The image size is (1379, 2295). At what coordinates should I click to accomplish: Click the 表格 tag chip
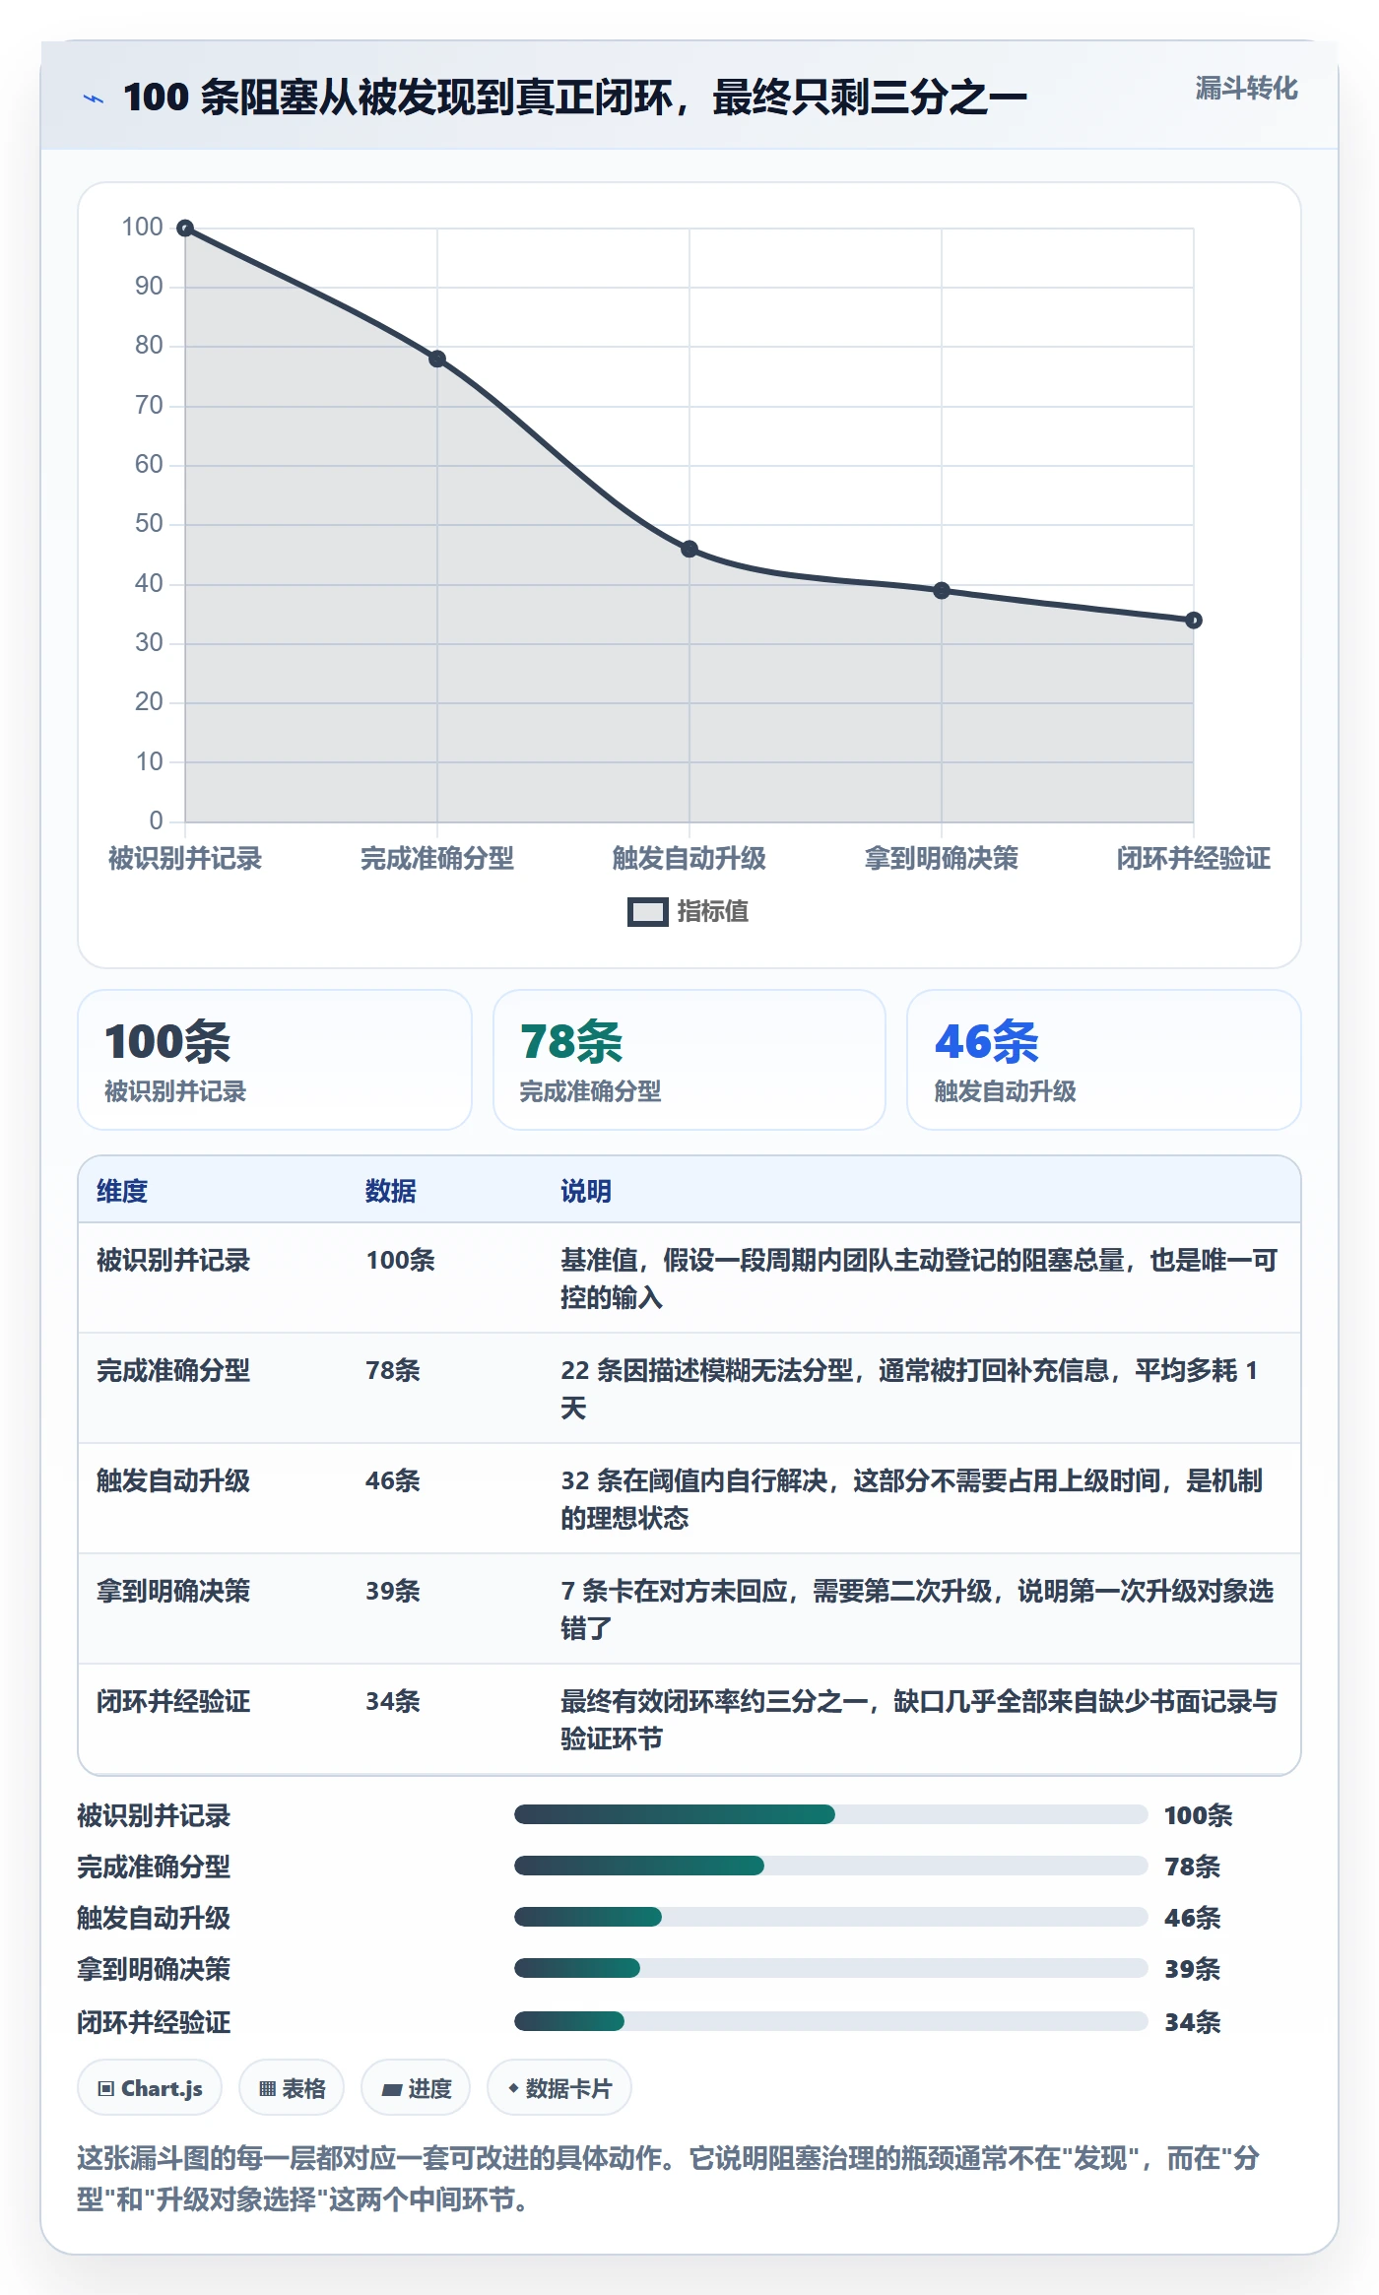[292, 2088]
